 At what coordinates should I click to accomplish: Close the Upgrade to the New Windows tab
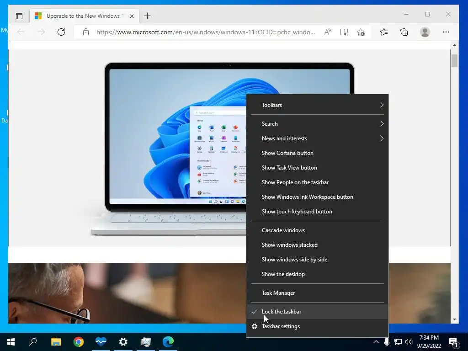coord(132,16)
